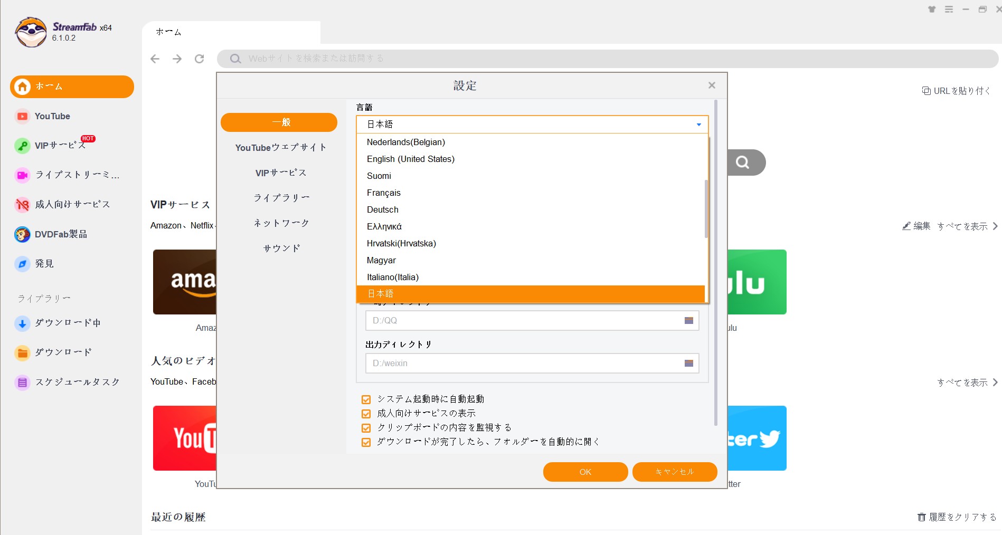Switch to ネットワーク settings tab

tap(281, 223)
